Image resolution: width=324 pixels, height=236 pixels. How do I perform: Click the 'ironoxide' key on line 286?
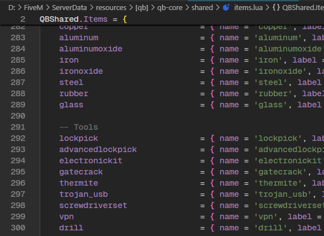[81, 71]
